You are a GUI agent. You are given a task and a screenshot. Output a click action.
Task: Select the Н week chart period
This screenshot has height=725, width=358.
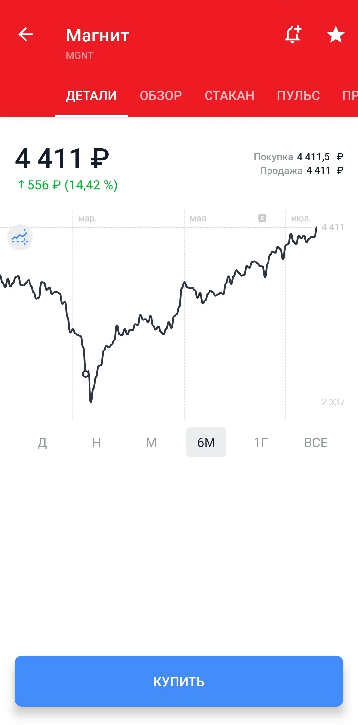[x=97, y=442]
